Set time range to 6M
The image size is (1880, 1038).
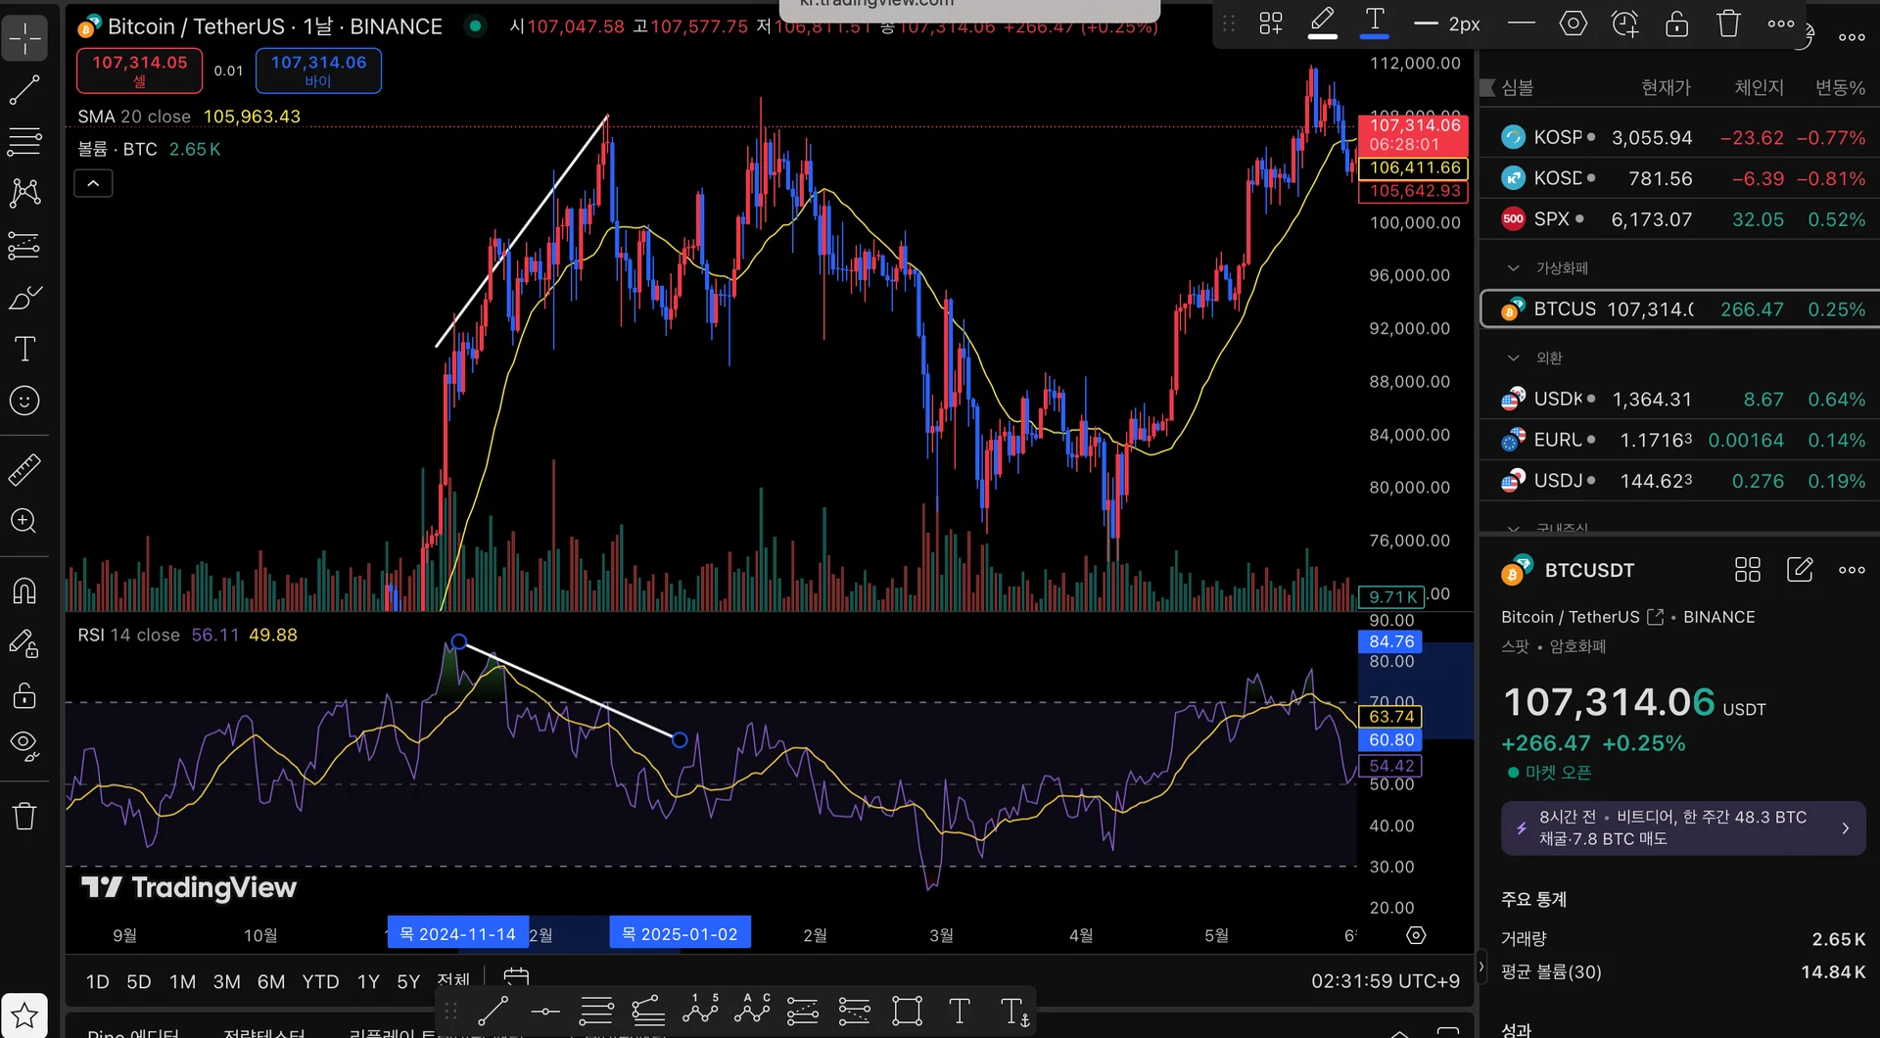pos(271,981)
